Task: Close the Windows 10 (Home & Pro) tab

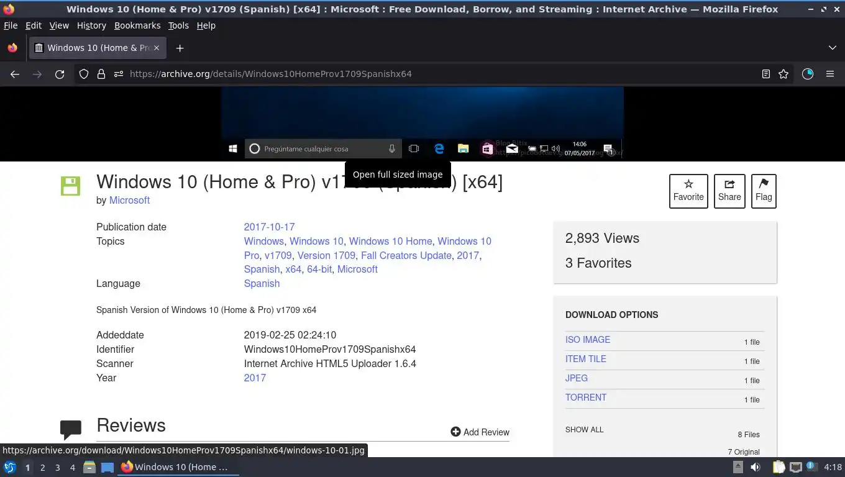Action: pyautogui.click(x=157, y=48)
